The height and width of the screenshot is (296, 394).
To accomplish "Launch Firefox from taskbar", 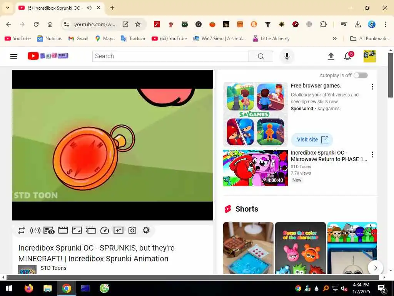I will pos(28,288).
